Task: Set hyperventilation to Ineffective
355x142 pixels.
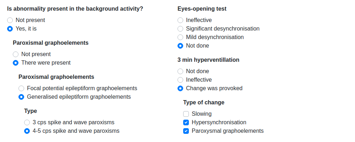Action: tap(180, 80)
